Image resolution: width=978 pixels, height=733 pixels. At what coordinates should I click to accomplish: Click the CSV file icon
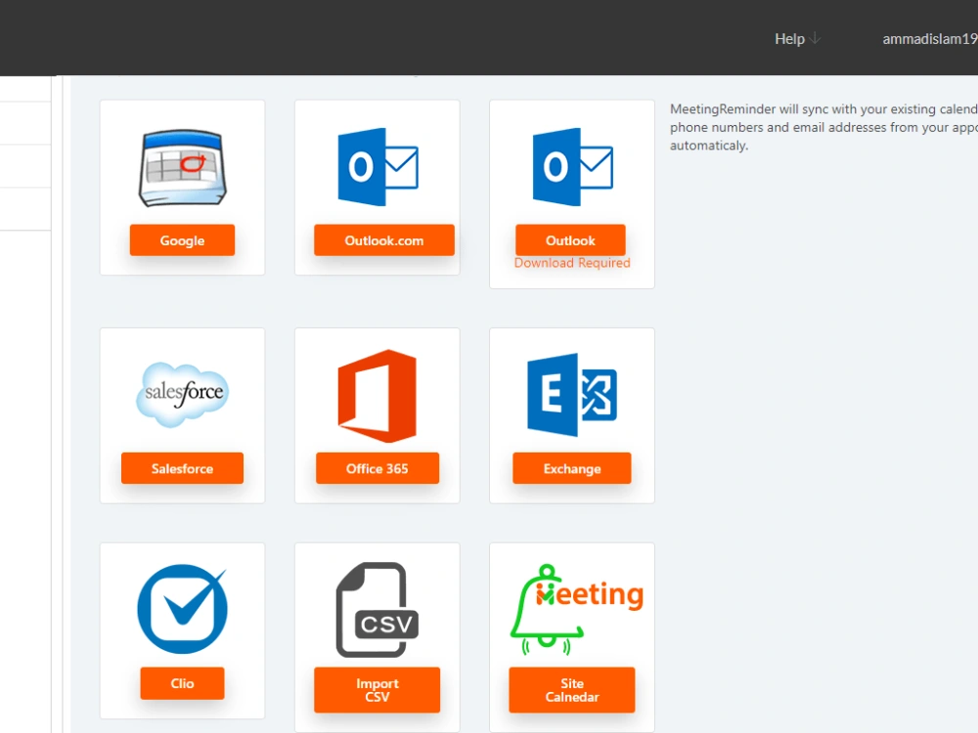pyautogui.click(x=377, y=610)
